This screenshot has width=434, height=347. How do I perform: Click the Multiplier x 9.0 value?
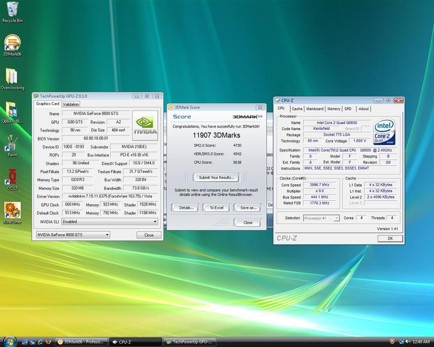coord(320,191)
